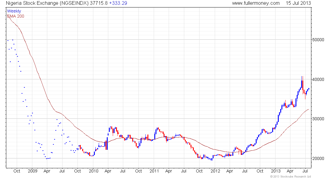Click the date '15 Jul 2013'
Image resolution: width=329 pixels, height=179 pixels.
(x=298, y=3)
